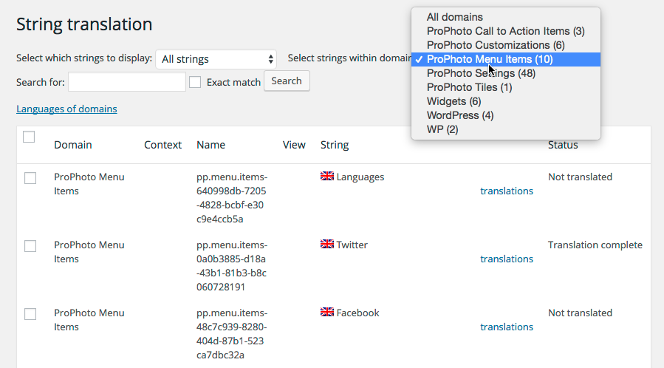Open translations link for Languages string
664x368 pixels.
507,191
